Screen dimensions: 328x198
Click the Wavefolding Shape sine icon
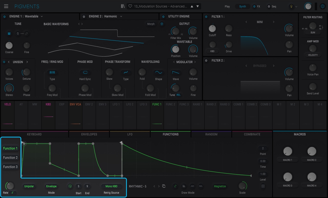[x=159, y=73]
